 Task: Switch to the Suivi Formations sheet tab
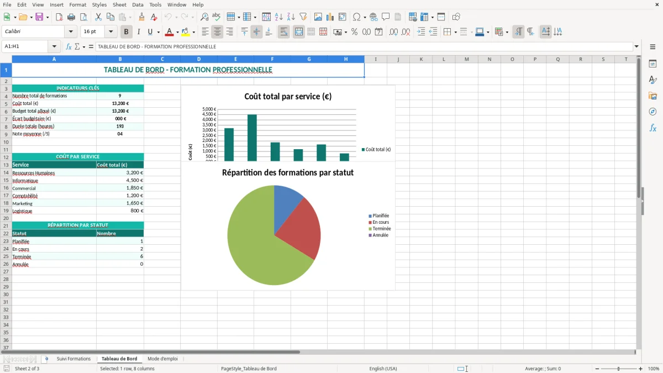pyautogui.click(x=73, y=359)
